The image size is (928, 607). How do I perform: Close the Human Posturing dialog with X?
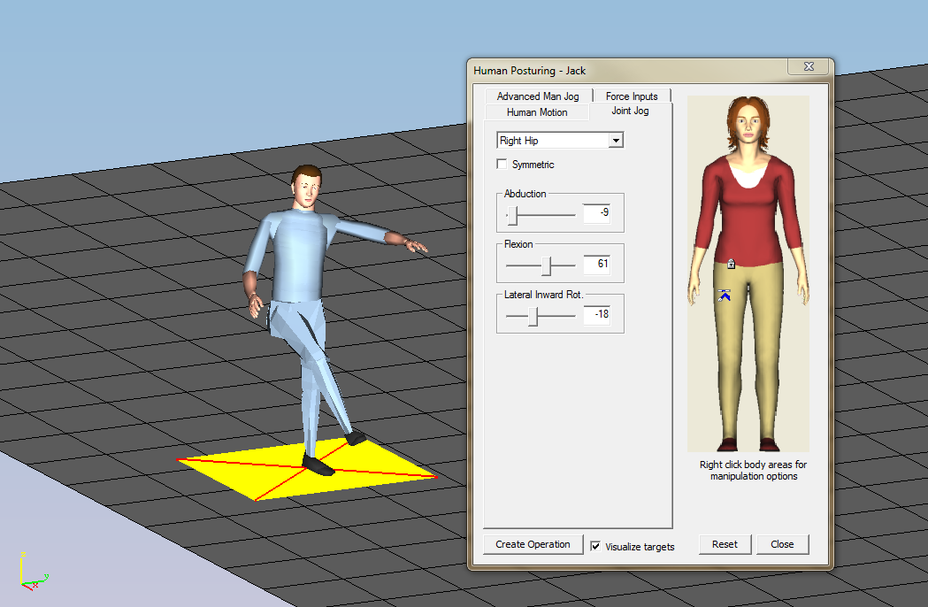[x=809, y=66]
